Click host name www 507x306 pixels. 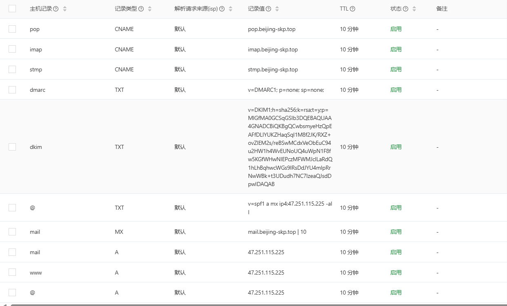pyautogui.click(x=36, y=273)
